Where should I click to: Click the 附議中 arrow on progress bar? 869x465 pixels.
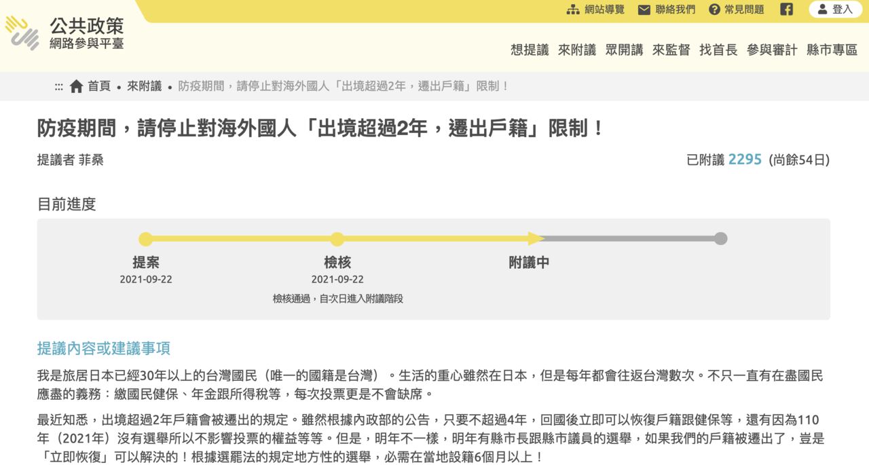click(x=536, y=239)
